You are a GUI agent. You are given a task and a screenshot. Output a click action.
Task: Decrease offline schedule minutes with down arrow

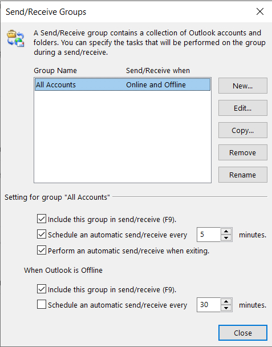tap(226, 308)
